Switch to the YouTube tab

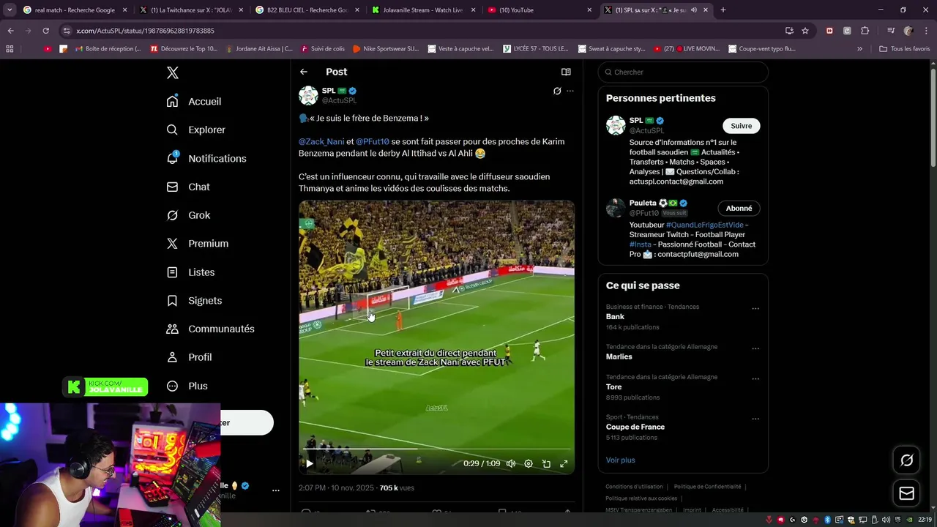coord(540,10)
